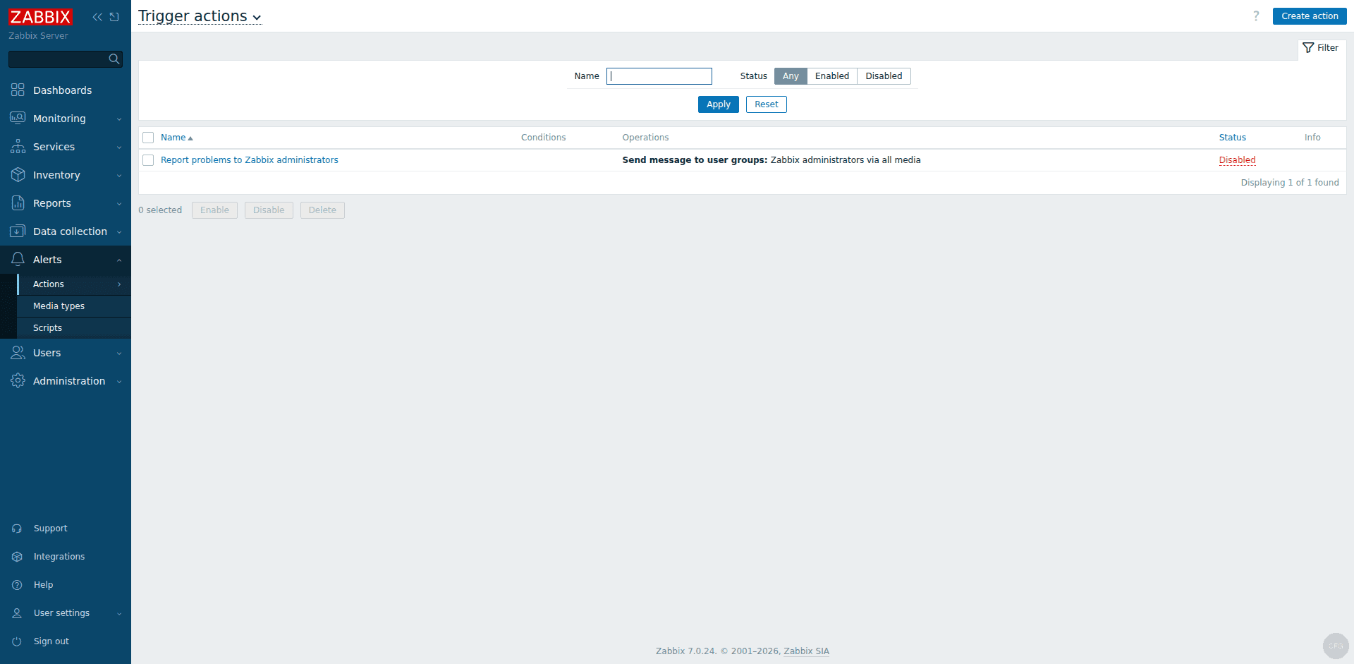Viewport: 1354px width, 664px height.
Task: Open the Dashboards section via its icon
Action: pos(18,90)
